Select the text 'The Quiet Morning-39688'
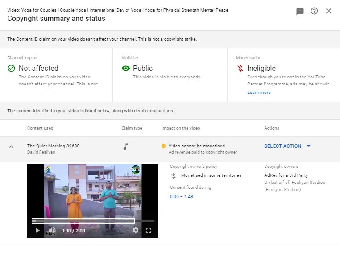340x264 pixels. pos(54,146)
